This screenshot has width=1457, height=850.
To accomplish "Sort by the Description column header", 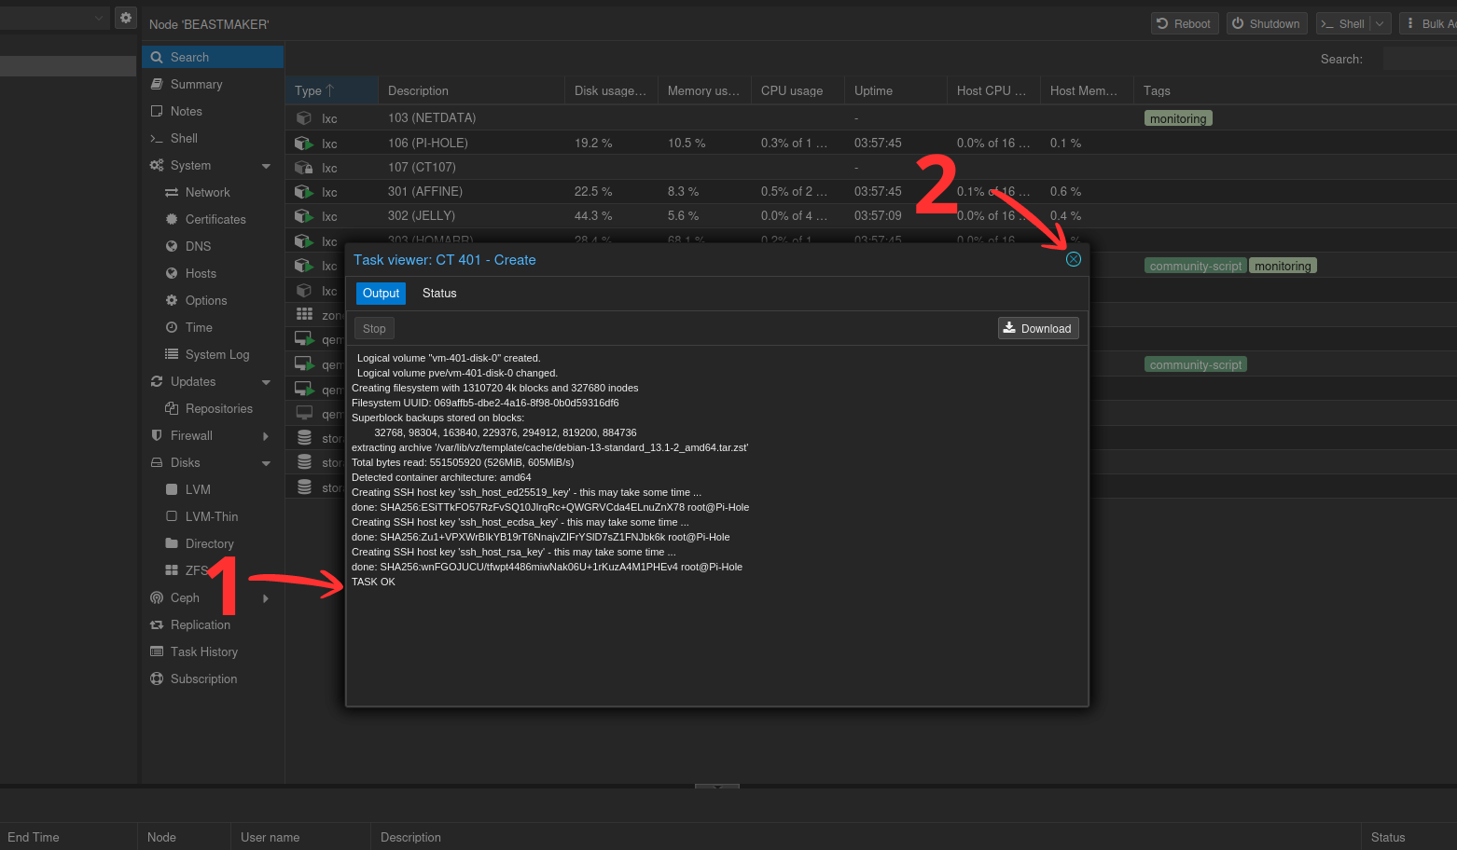I will point(471,90).
